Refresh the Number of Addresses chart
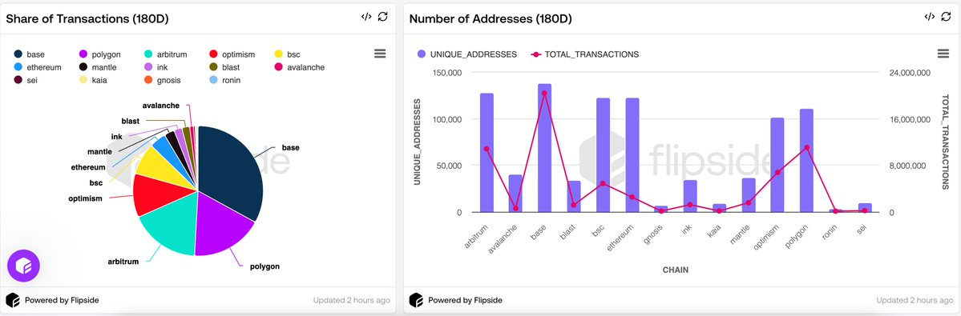961x316 pixels. click(947, 17)
